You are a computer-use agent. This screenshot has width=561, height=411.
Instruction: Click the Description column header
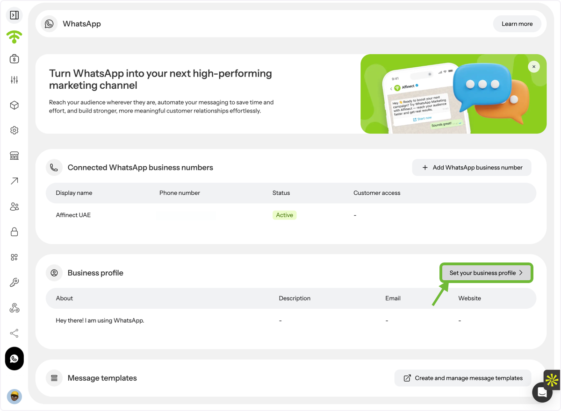[x=295, y=298]
